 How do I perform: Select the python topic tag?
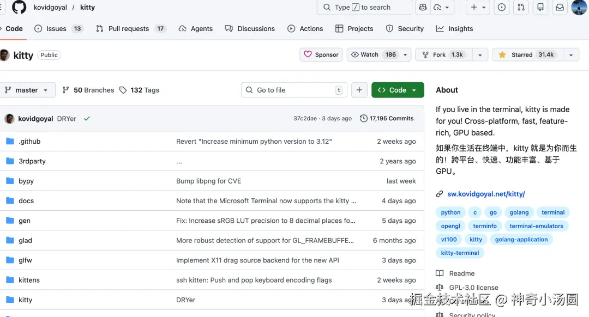coord(451,212)
